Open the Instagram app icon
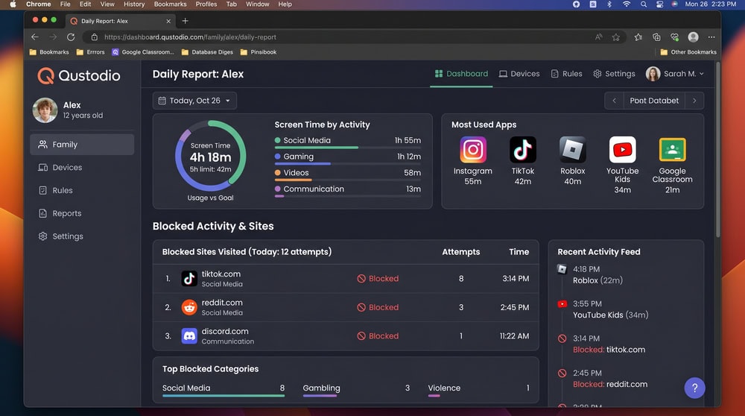The height and width of the screenshot is (416, 745). (x=473, y=150)
